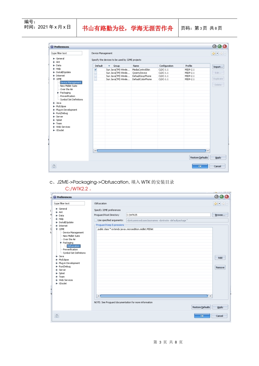Enable Use specified arguments checkbox
Screen dimensions: 259x366
(x=96, y=220)
